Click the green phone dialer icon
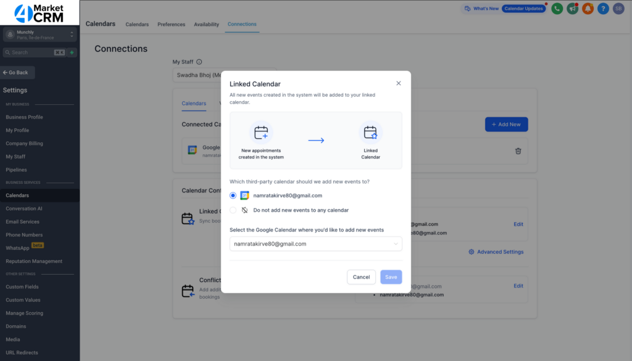The image size is (632, 361). pos(557,9)
